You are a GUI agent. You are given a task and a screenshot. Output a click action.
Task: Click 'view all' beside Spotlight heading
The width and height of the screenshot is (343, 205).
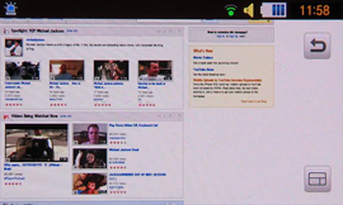[x=72, y=31]
